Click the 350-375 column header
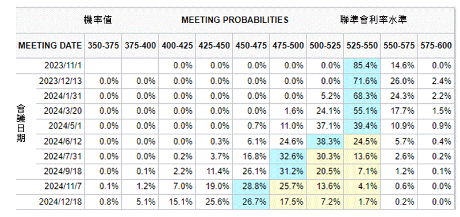Screen dimensions: 460x217 pyautogui.click(x=103, y=46)
